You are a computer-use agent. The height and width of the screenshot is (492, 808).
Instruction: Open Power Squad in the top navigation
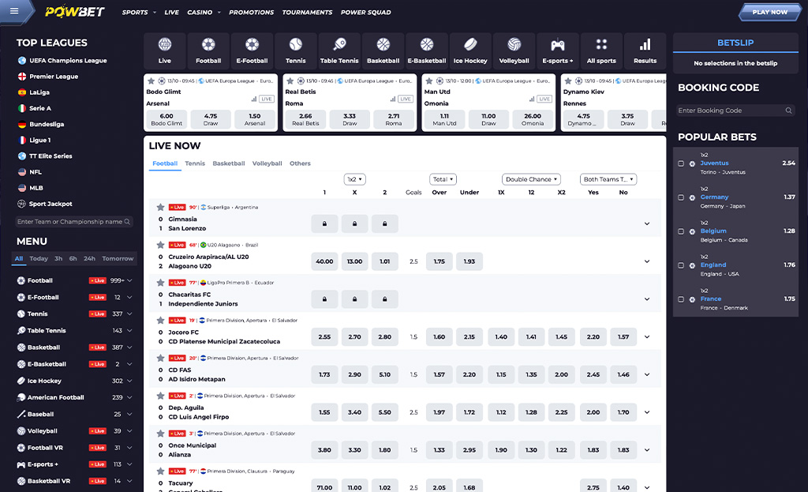[366, 13]
